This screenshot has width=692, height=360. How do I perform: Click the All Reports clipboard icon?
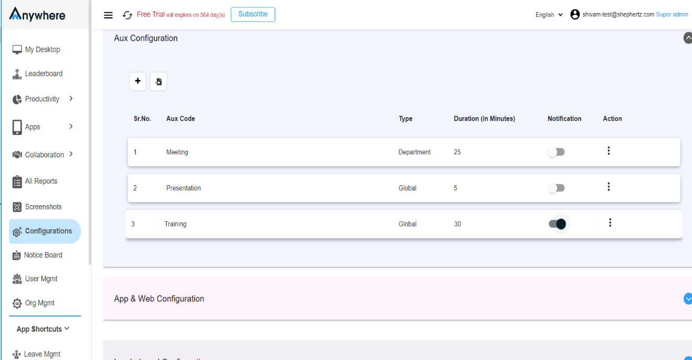pyautogui.click(x=17, y=181)
